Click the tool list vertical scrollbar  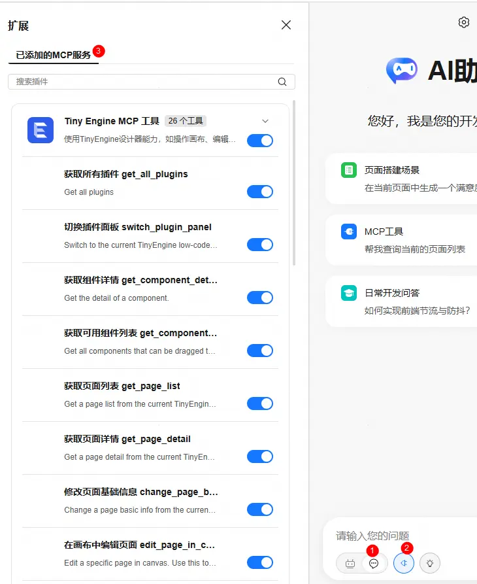pos(294,182)
